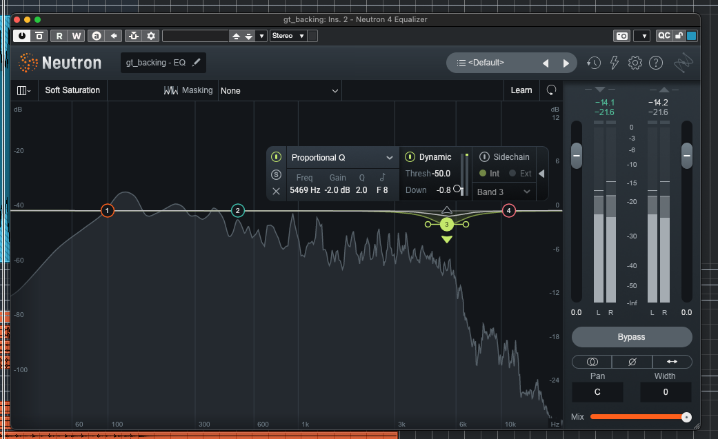This screenshot has width=718, height=439.
Task: Load the next program down arrow
Action: pyautogui.click(x=248, y=36)
